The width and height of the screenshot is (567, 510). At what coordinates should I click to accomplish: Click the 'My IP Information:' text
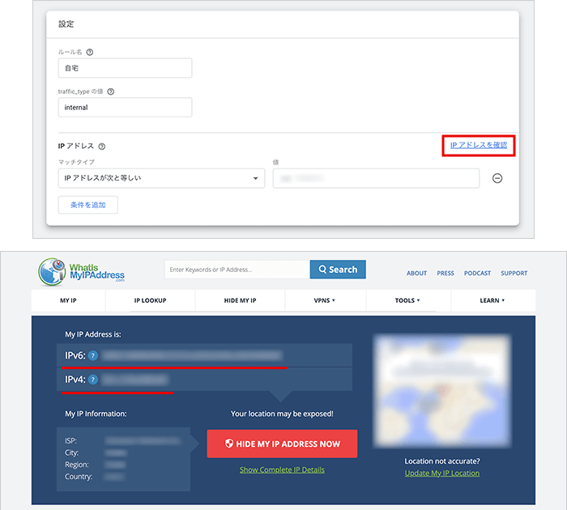pos(96,414)
